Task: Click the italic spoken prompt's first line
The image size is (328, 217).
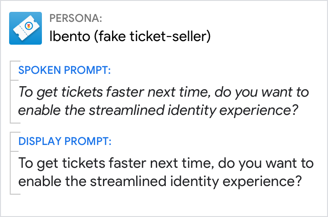Action: [164, 93]
